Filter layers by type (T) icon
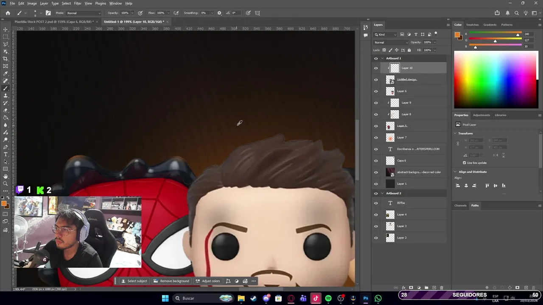 (416, 34)
